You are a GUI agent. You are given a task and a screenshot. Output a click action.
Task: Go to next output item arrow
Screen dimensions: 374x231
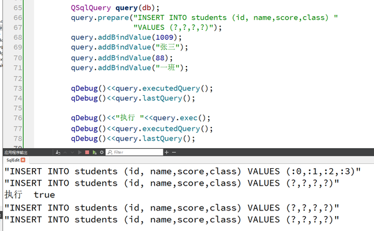pos(72,152)
